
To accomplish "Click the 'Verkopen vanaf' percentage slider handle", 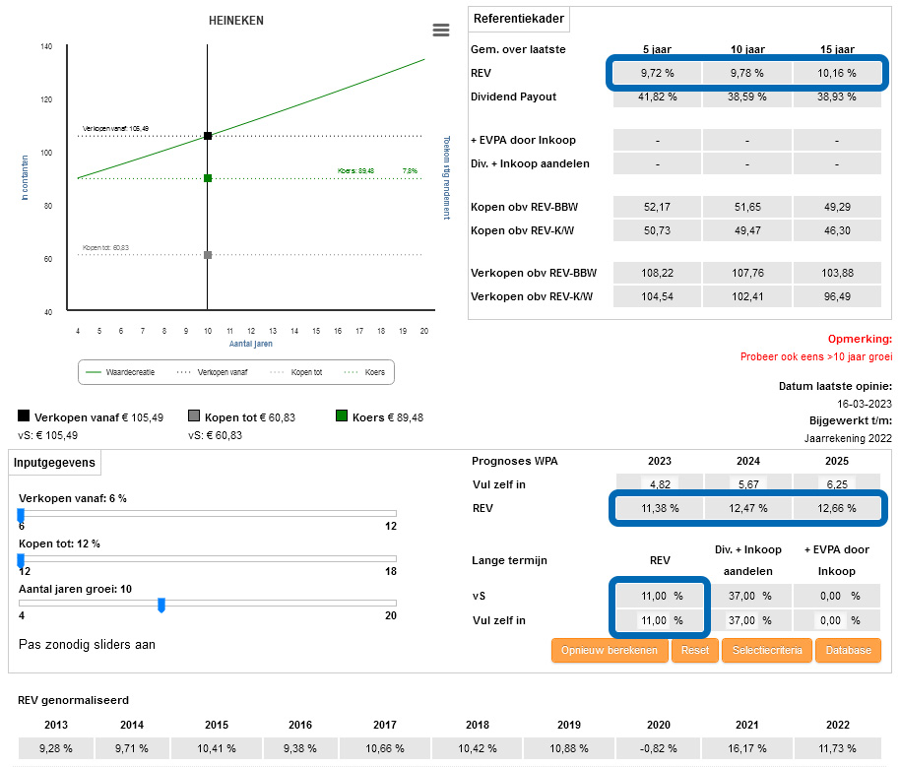I will 21,515.
